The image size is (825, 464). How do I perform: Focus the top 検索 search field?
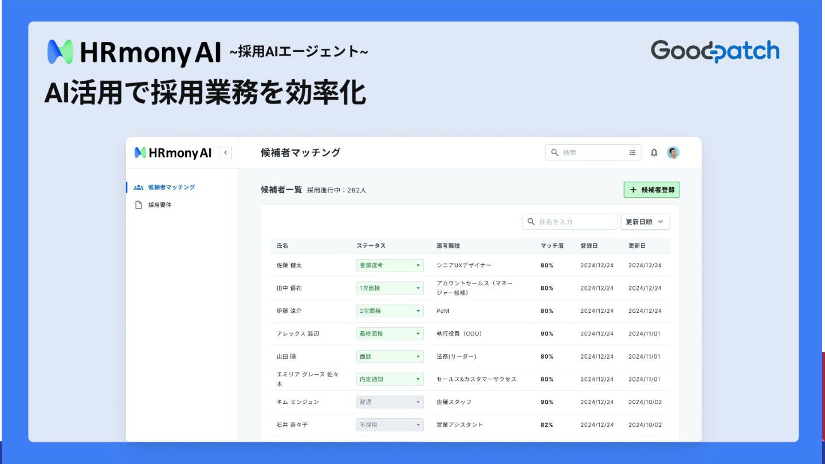593,152
